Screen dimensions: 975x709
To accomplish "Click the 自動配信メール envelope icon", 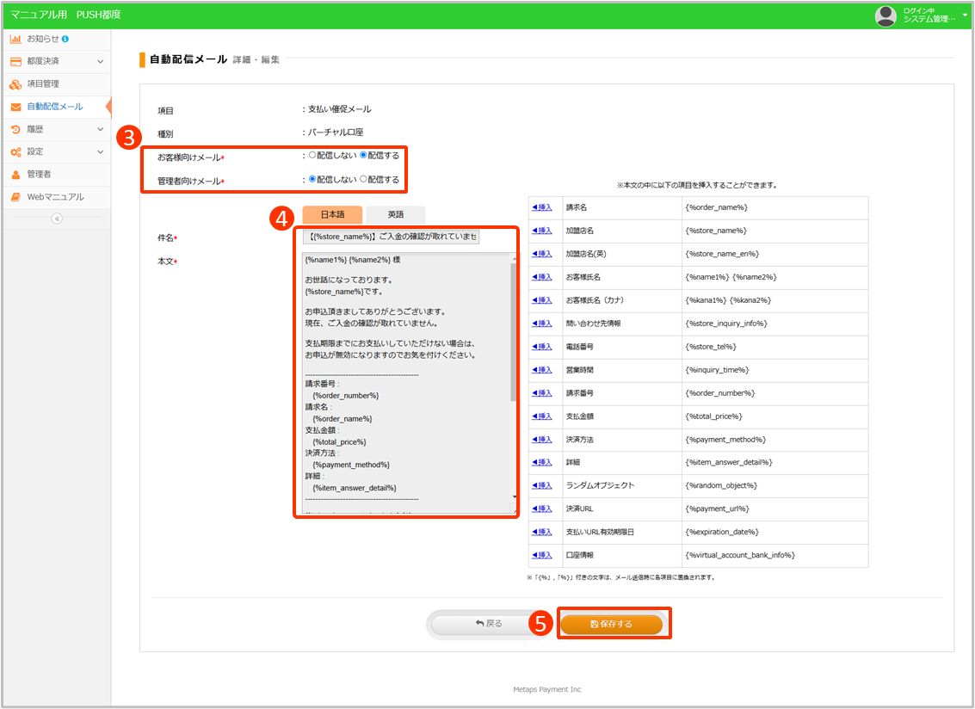I will click(15, 107).
